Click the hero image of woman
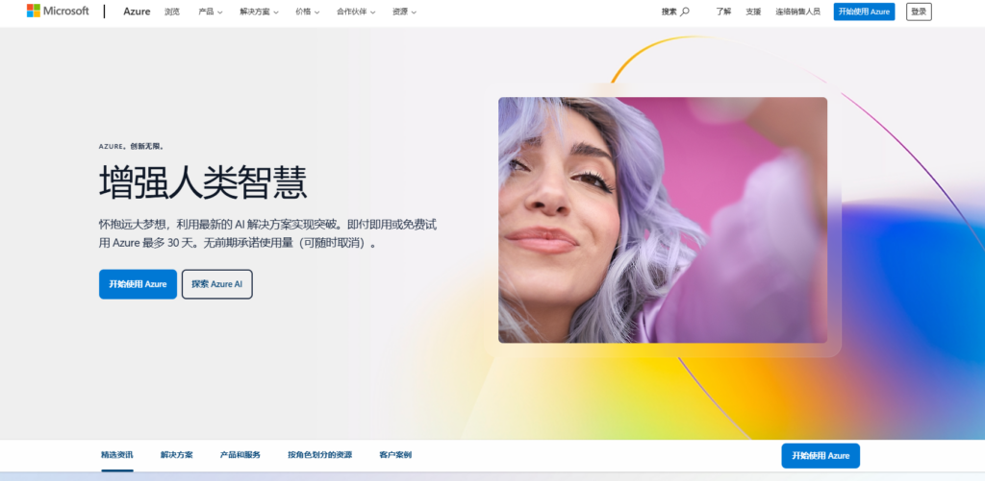This screenshot has width=985, height=481. coord(662,220)
